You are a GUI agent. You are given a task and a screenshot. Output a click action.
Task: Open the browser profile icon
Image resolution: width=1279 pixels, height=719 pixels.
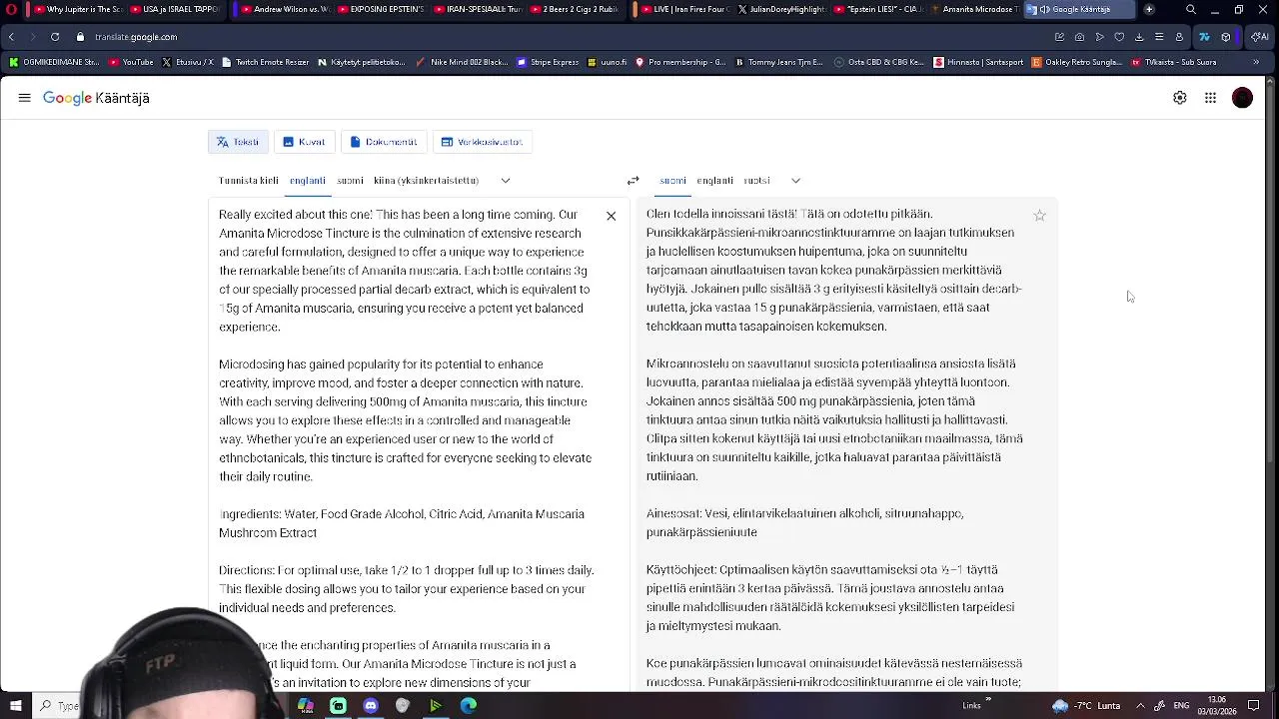tap(1179, 37)
